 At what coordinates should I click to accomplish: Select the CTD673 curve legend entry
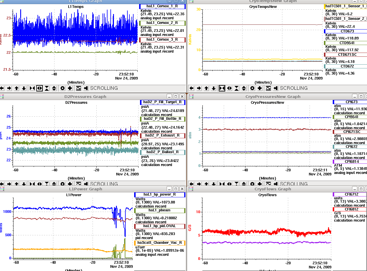click(x=345, y=31)
